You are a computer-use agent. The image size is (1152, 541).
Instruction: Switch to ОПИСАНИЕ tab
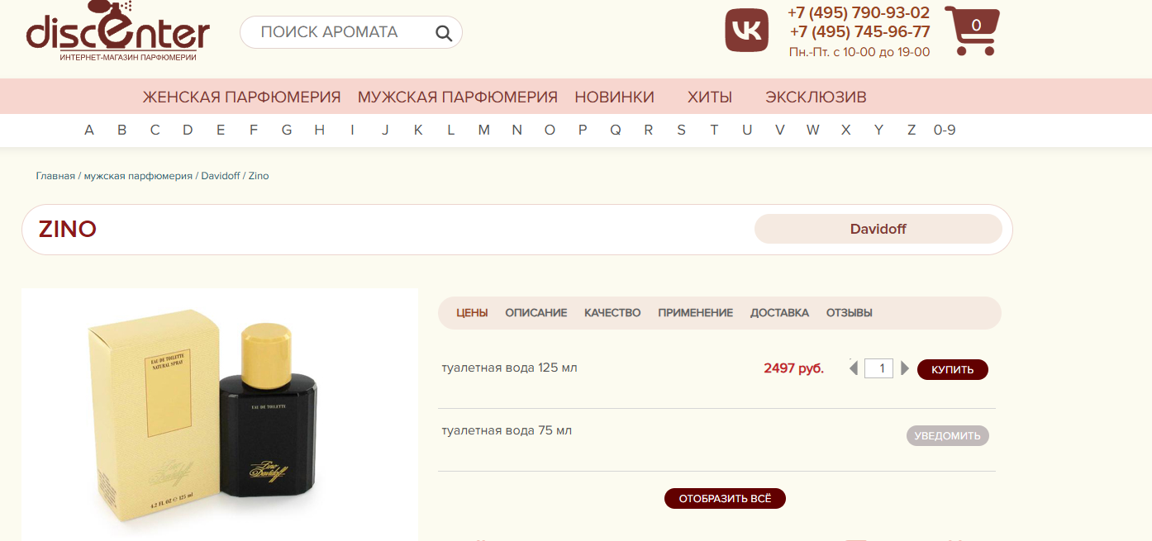[536, 313]
